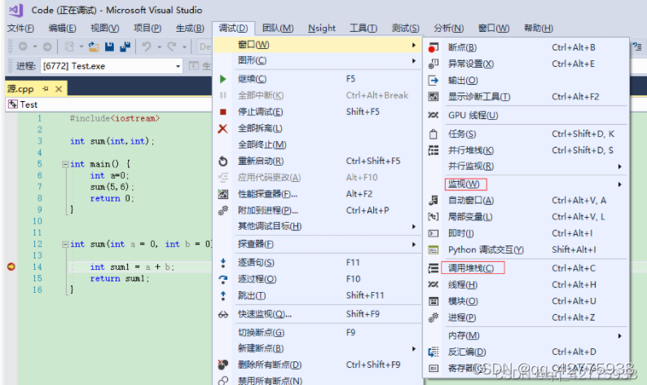Click the Restart (重新启动) circular arrow icon
This screenshot has width=647, height=385.
(222, 162)
